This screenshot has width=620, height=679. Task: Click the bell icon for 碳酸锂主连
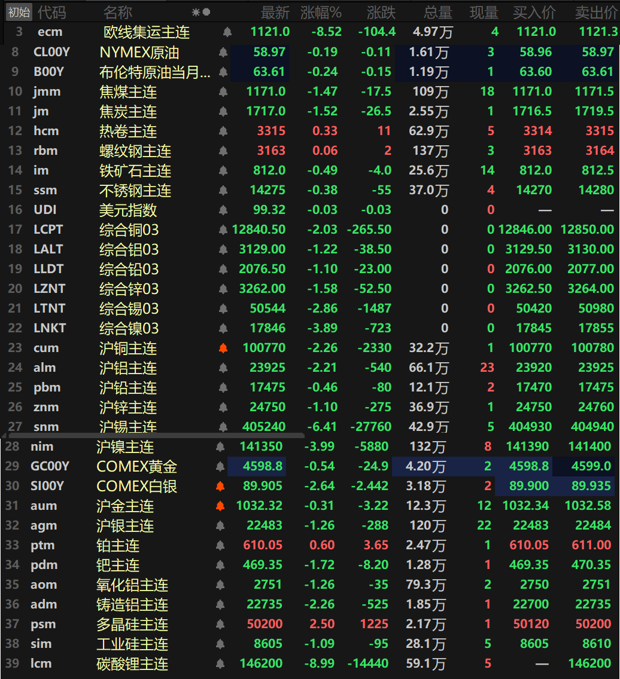click(x=220, y=664)
